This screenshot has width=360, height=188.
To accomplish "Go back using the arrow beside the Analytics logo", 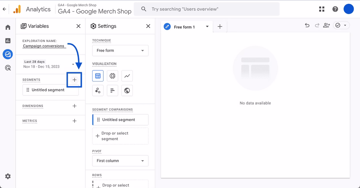I will point(4,9).
